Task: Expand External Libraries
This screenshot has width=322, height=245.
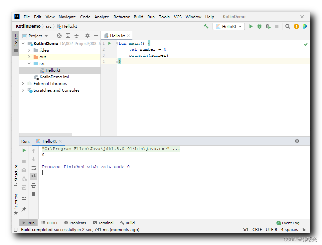Action: pos(23,84)
